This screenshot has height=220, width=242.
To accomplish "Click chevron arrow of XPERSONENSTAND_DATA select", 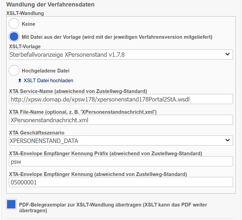I will click(x=227, y=140).
